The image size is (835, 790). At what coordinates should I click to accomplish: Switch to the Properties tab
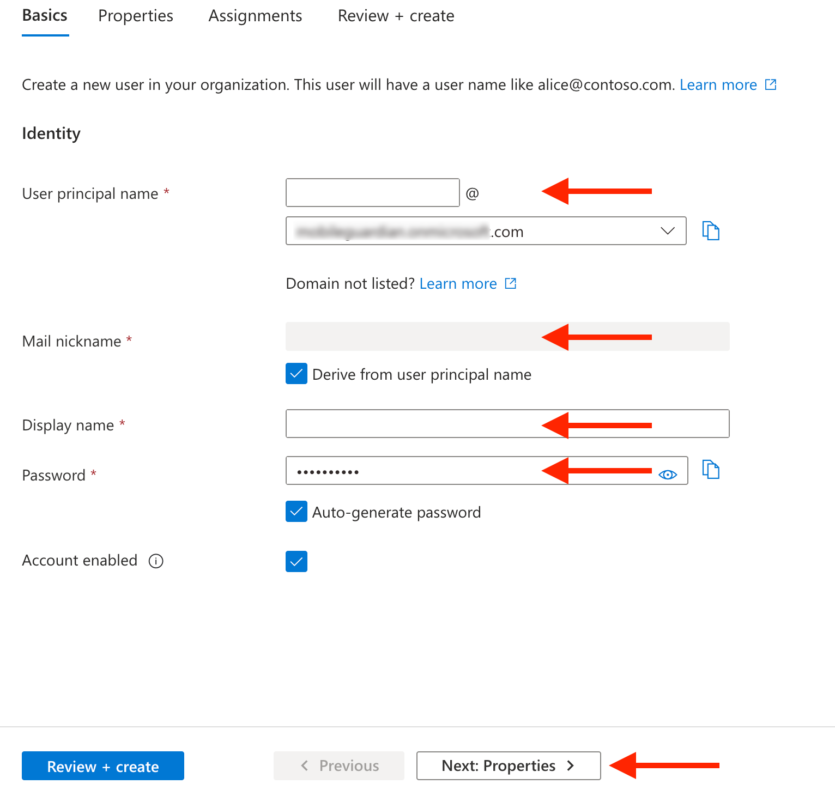[x=136, y=16]
